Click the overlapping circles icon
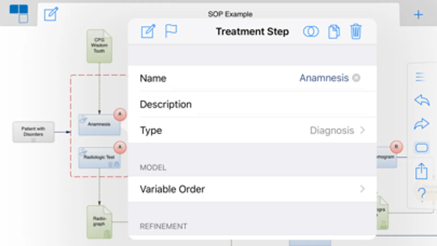The width and height of the screenshot is (437, 246). point(311,31)
